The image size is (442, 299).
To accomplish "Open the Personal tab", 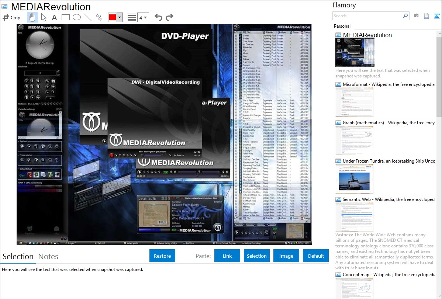I will tap(342, 26).
